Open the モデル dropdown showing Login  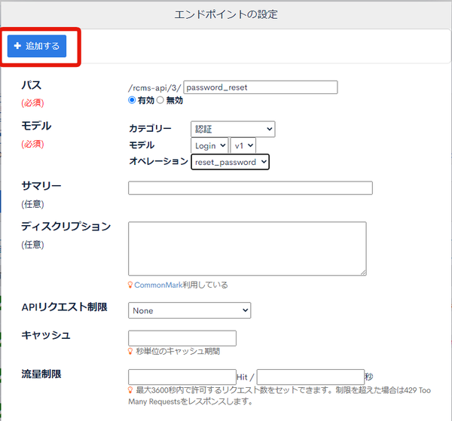[x=209, y=146]
